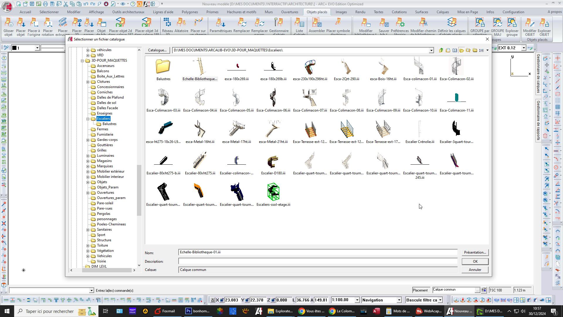Toggle the Y coordinate lock
563x317 pixels.
(x=247, y=300)
